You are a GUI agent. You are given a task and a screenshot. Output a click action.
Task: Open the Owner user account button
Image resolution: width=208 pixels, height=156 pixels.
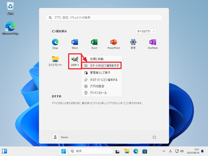[x=60, y=137]
